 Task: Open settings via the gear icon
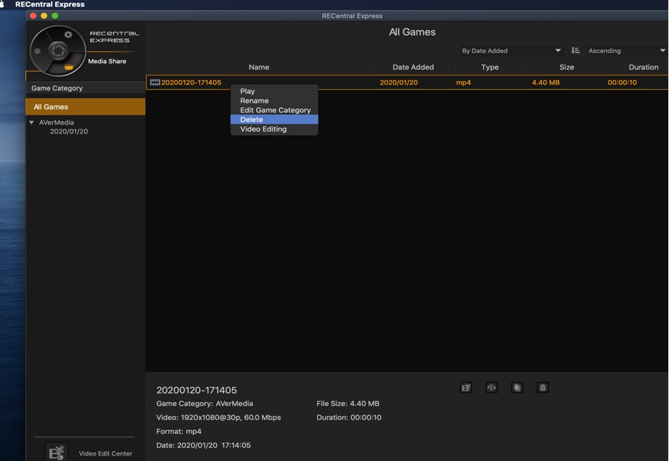pos(68,34)
